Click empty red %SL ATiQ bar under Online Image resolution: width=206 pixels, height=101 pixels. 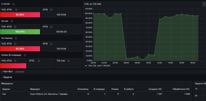(x=13, y=66)
